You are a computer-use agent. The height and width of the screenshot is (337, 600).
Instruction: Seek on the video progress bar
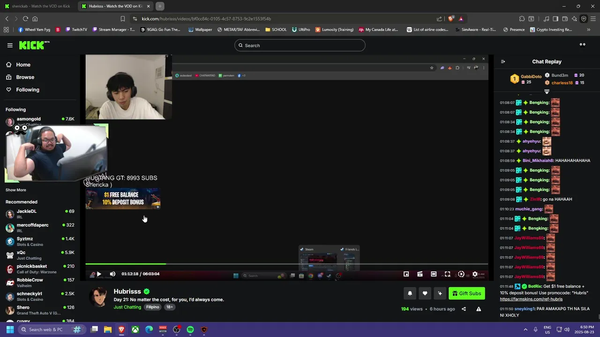pos(286,264)
